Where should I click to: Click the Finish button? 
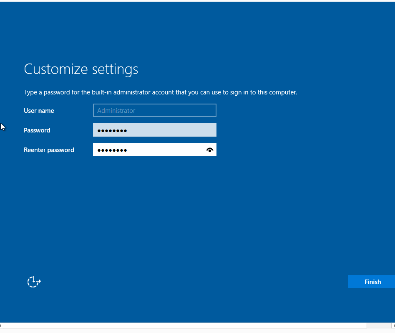tap(371, 282)
